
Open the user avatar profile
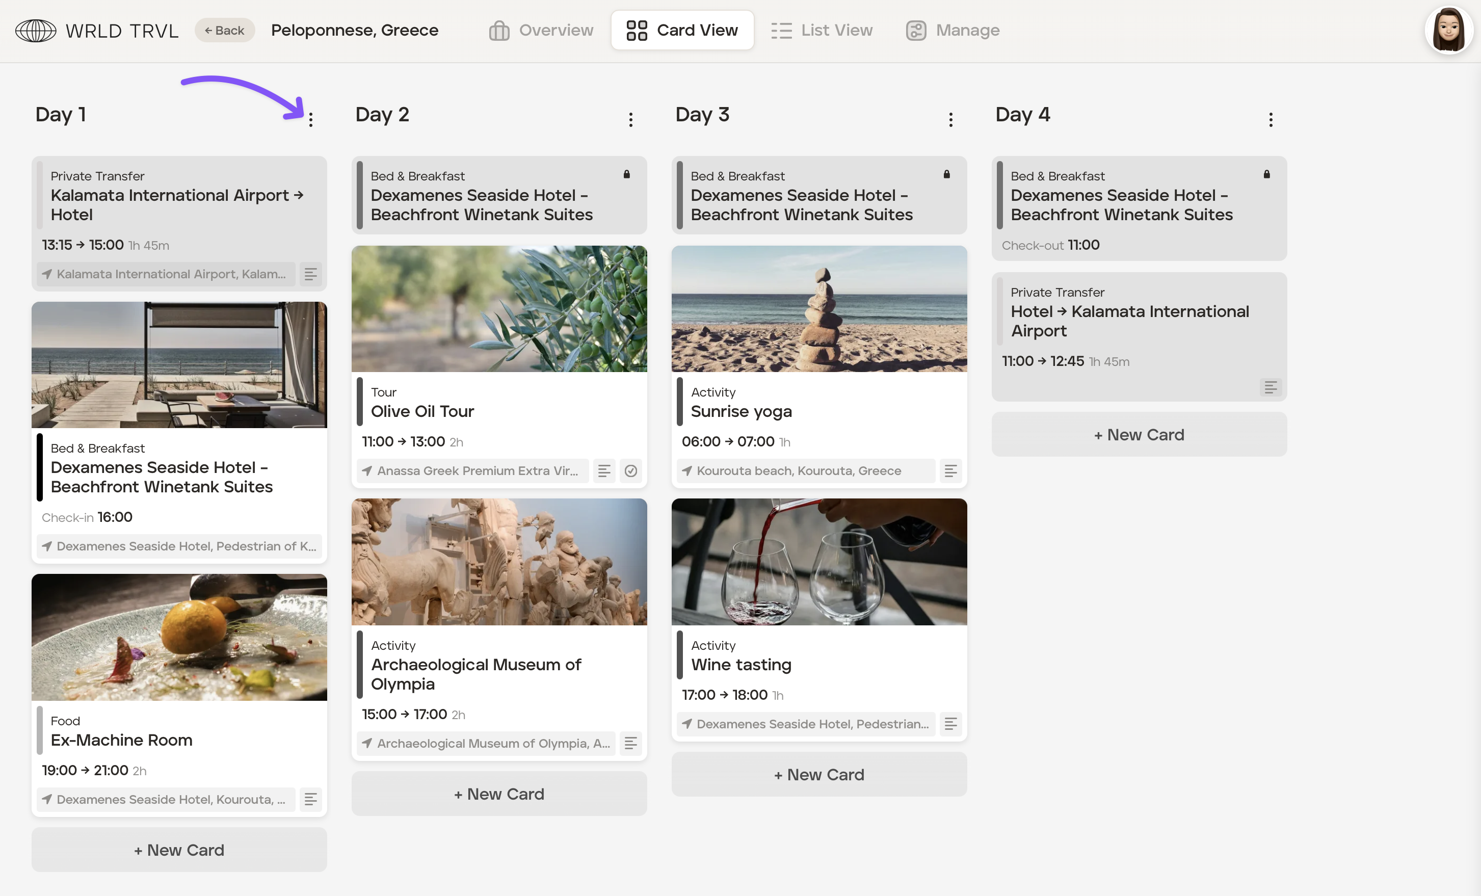tap(1448, 30)
